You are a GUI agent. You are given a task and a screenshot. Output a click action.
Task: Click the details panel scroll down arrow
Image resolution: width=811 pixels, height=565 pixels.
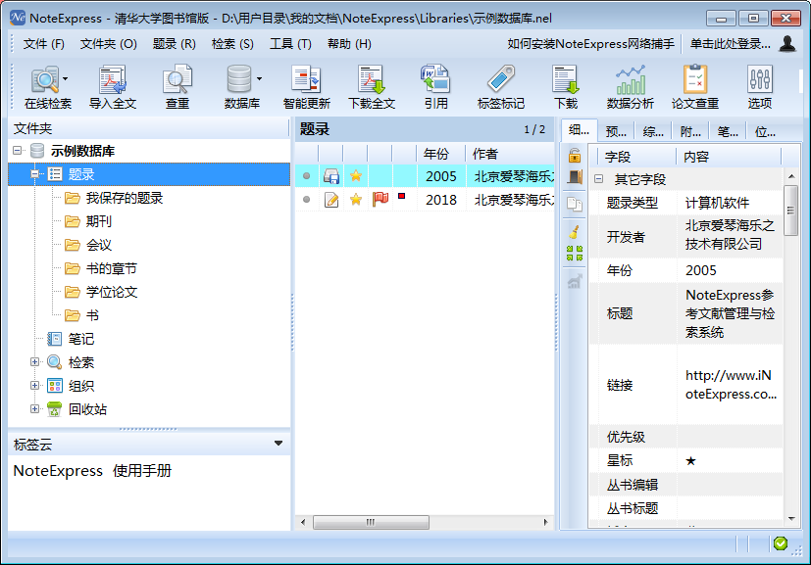(x=791, y=519)
